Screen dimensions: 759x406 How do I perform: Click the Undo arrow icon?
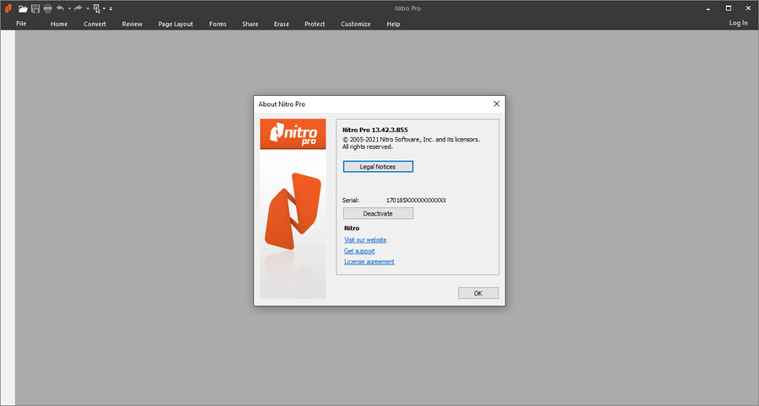(61, 8)
